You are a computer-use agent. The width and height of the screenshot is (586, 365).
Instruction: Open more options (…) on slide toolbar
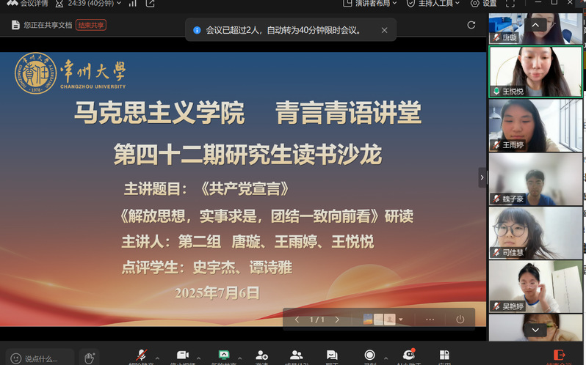(x=430, y=320)
